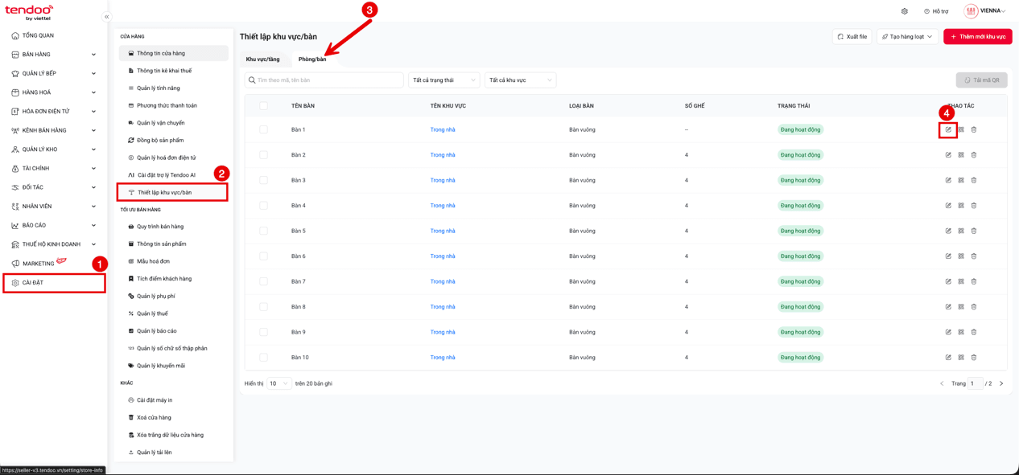
Task: Delete Bàn 5 with the trash icon
Action: [x=974, y=231]
